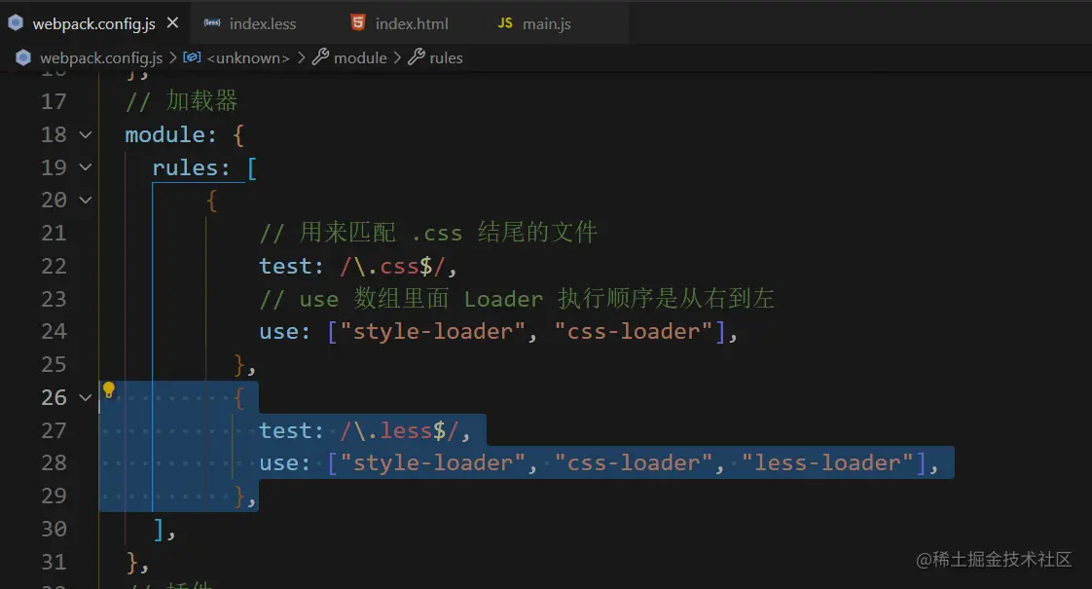The image size is (1092, 589).
Task: Click the rules breadcrumb segment
Action: tap(446, 57)
